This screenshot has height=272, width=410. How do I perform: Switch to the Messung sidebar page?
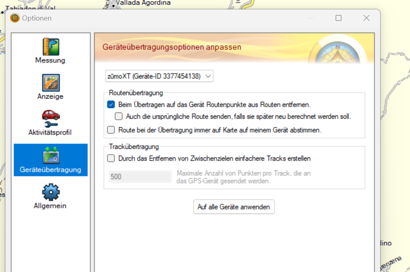coord(50,60)
